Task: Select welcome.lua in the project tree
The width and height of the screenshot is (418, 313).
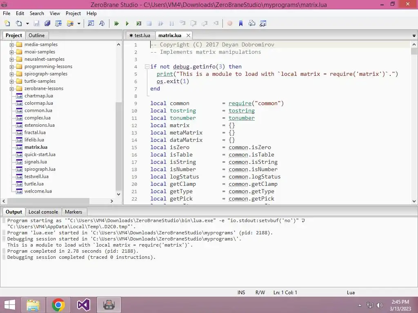Action: tap(38, 191)
